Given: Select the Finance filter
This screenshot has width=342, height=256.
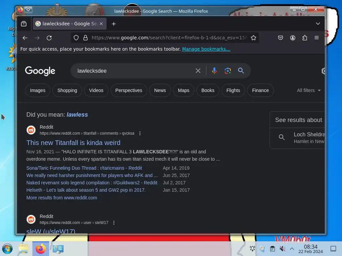Looking at the screenshot, I should pos(260,90).
